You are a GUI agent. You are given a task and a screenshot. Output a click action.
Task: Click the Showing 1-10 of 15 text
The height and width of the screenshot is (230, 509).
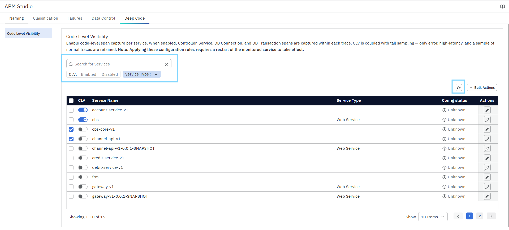click(x=87, y=217)
